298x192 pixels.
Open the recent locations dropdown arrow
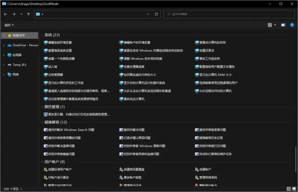pyautogui.click(x=21, y=14)
